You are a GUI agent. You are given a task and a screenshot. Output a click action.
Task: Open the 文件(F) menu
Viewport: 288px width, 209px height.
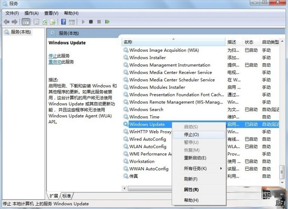click(12, 13)
